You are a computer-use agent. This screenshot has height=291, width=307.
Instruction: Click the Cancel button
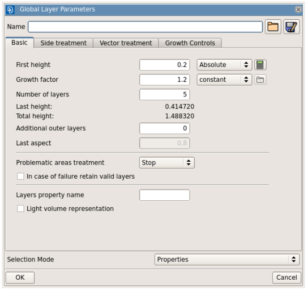pyautogui.click(x=286, y=277)
